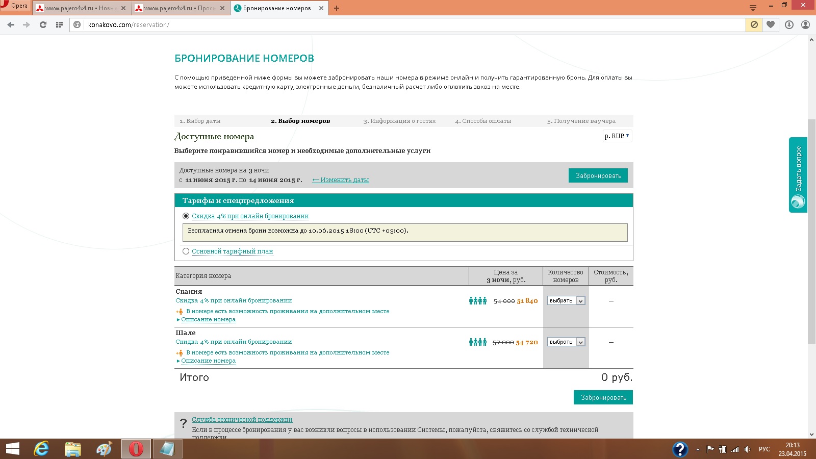Open new tab with plus icon
The image size is (816, 459).
point(337,8)
